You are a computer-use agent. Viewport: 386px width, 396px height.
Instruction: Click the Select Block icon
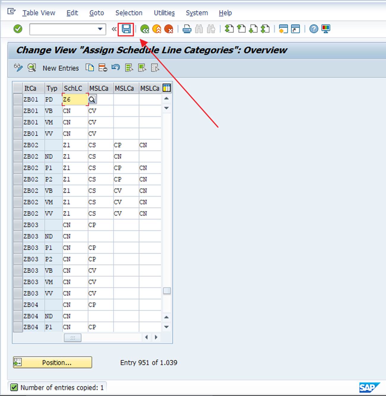coord(142,68)
